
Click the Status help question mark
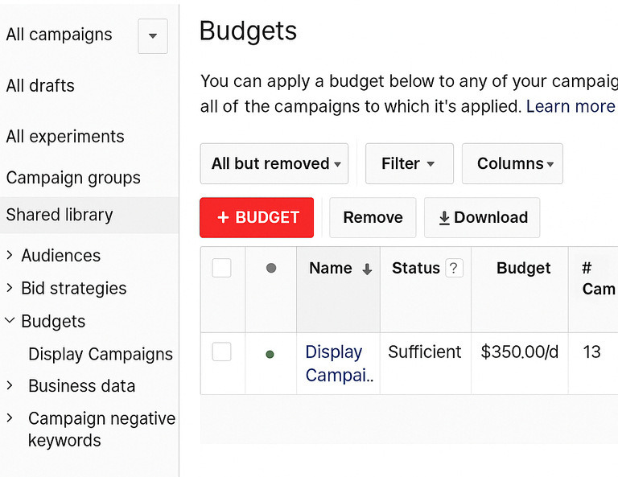[x=454, y=268]
